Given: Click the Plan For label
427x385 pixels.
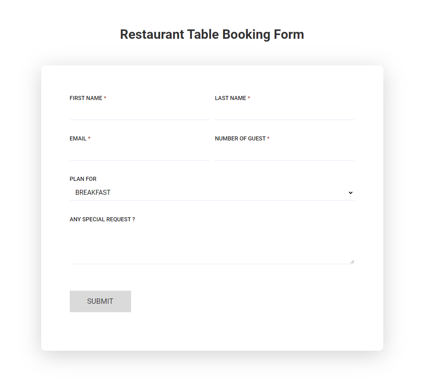Looking at the screenshot, I should tap(83, 179).
